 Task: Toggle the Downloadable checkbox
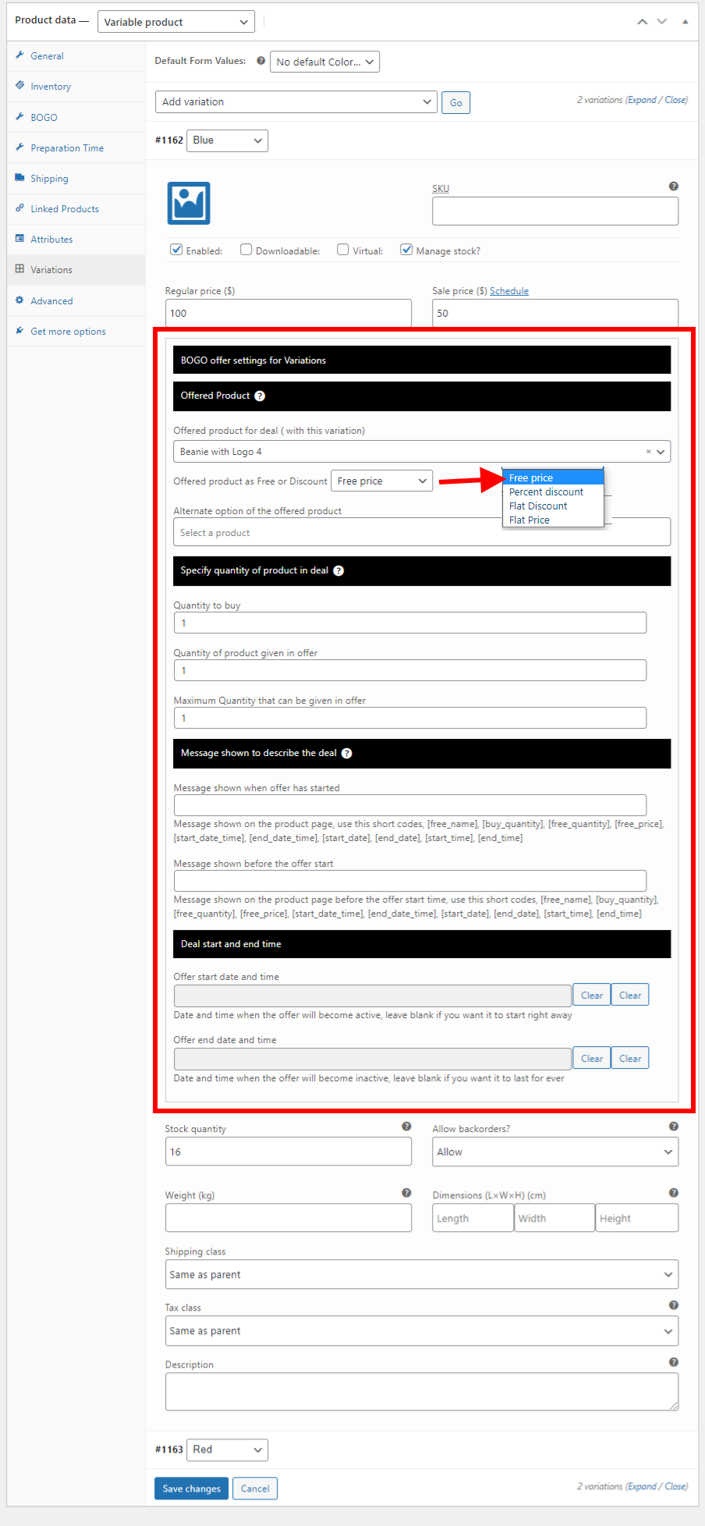click(x=246, y=250)
